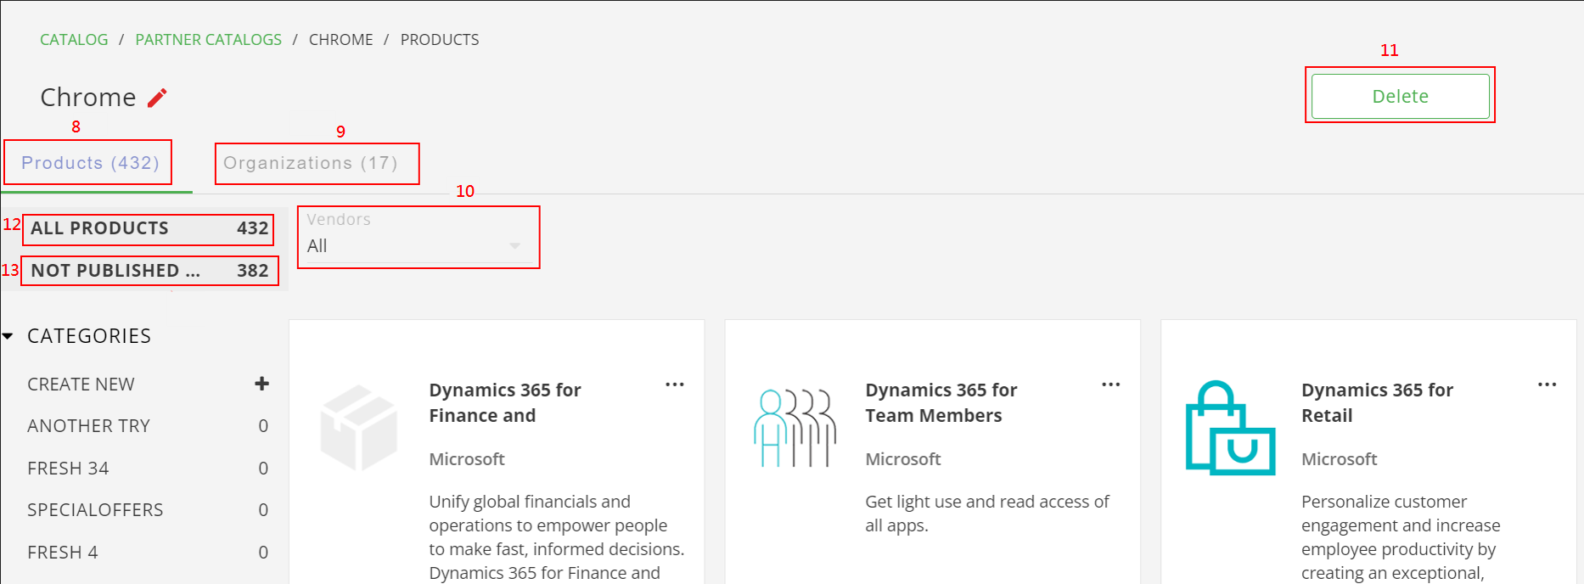The image size is (1584, 584).
Task: Select the ANOTHER TRY category
Action: 149,426
